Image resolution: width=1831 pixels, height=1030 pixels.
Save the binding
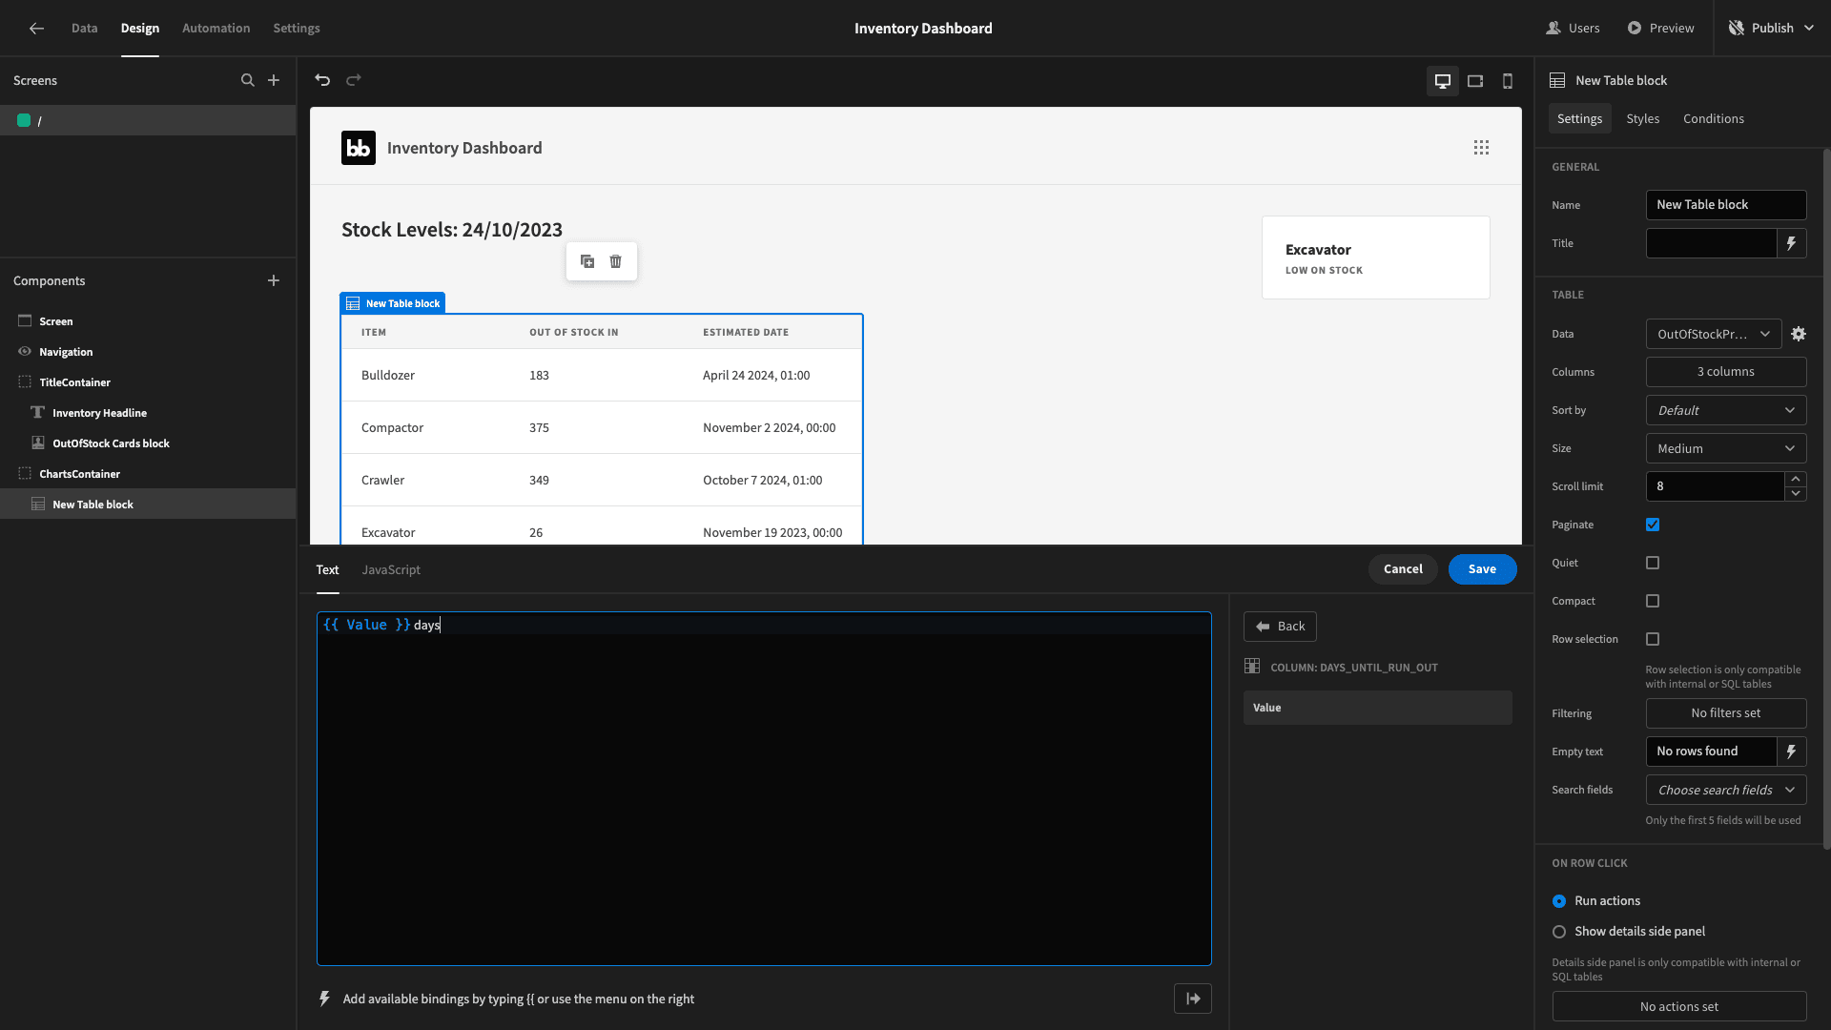pos(1482,569)
